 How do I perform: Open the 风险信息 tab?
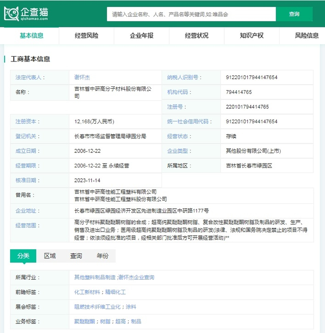click(306, 35)
